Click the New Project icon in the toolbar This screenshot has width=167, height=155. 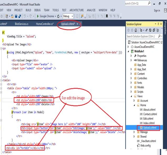[7, 16]
